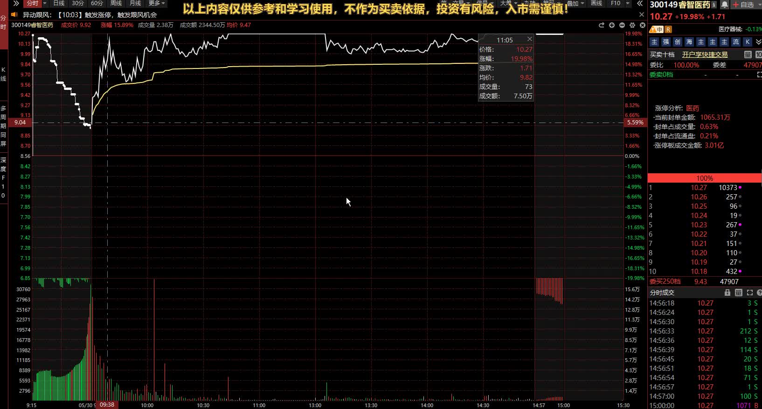
Task: Expand more tags with double-down chevron
Action: pyautogui.click(x=758, y=42)
